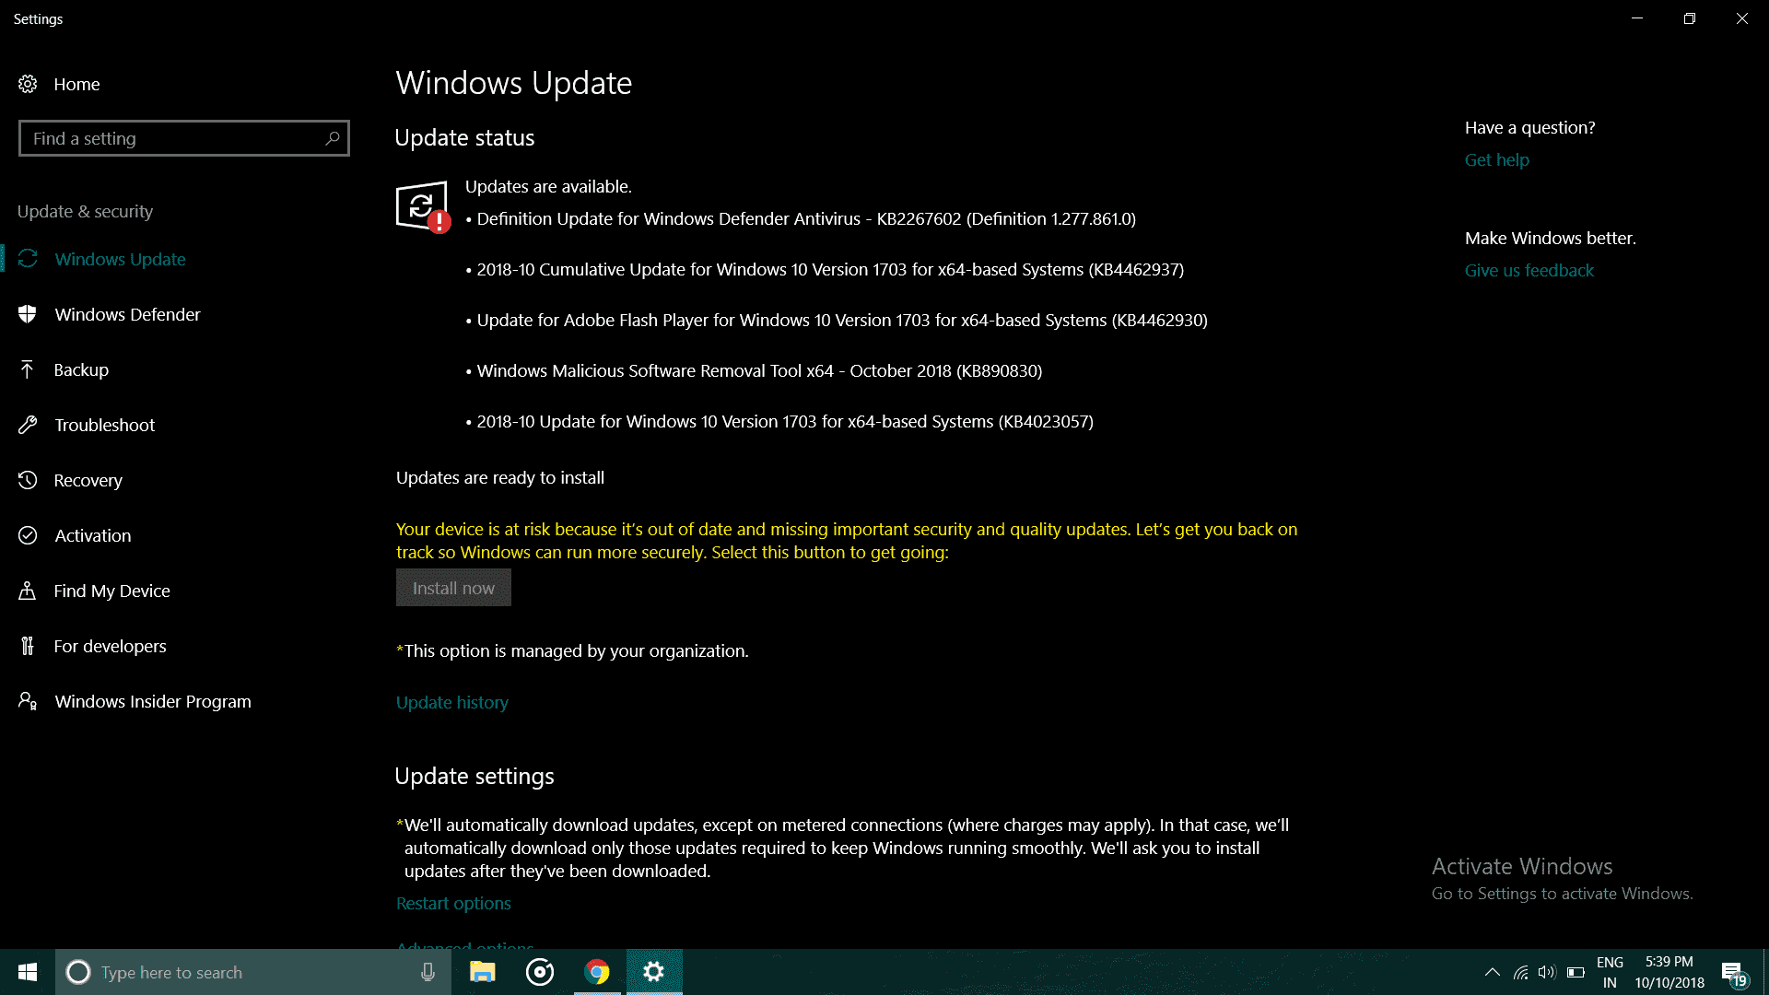Click the Find My Device person icon
The image size is (1769, 995).
[28, 591]
